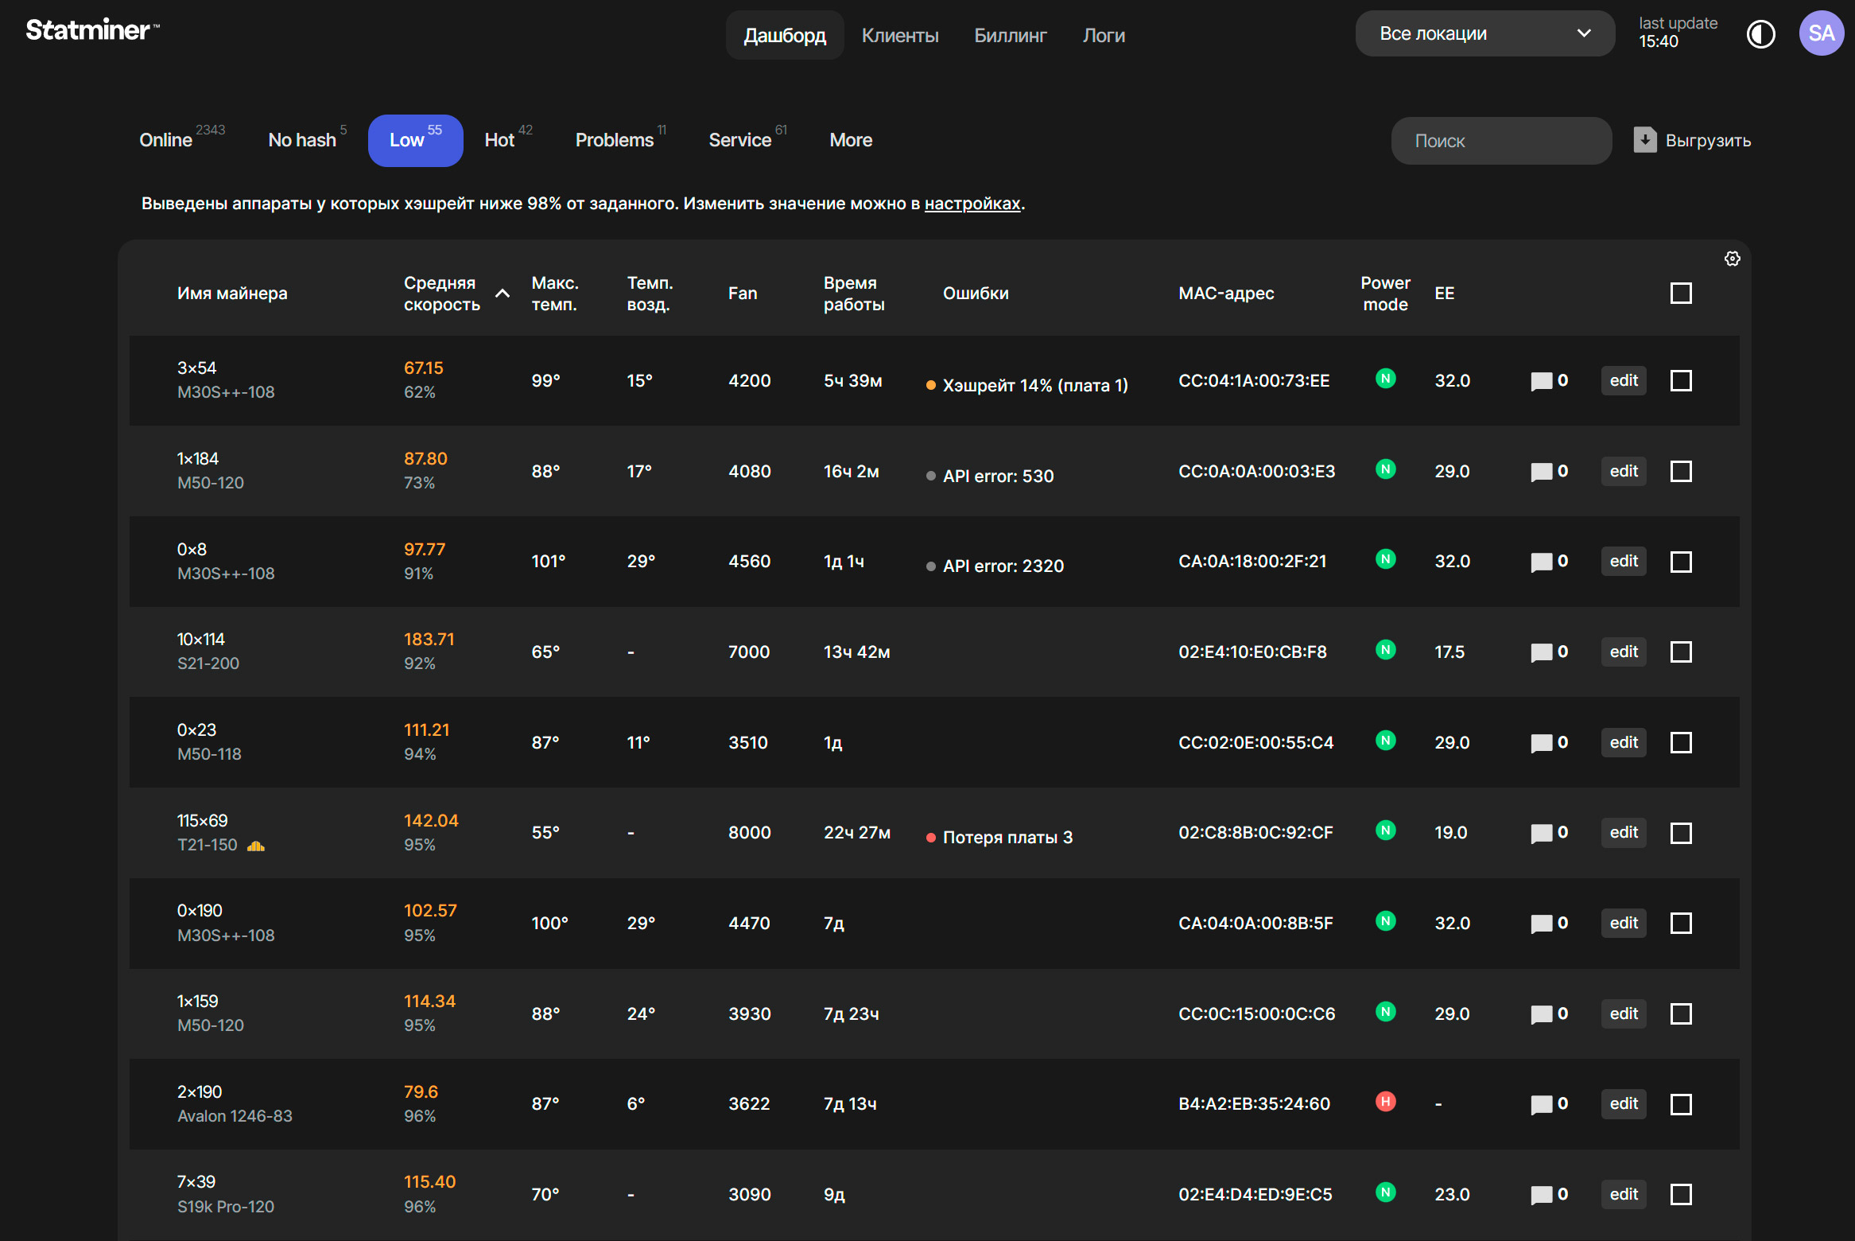Viewport: 1855px width, 1241px height.
Task: Click edit for miner 3x54
Action: (x=1624, y=380)
